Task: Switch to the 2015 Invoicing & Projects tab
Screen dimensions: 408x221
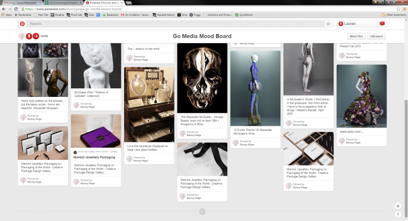Action: pyautogui.click(x=63, y=3)
